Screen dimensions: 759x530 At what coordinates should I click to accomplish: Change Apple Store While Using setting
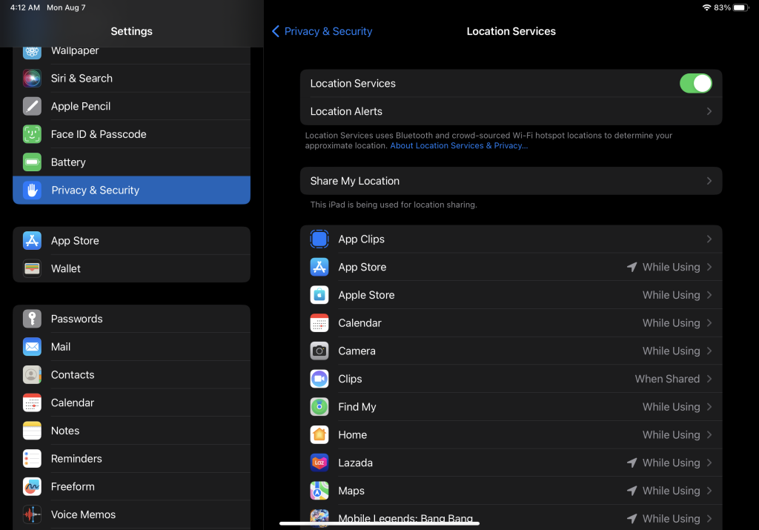coord(671,295)
